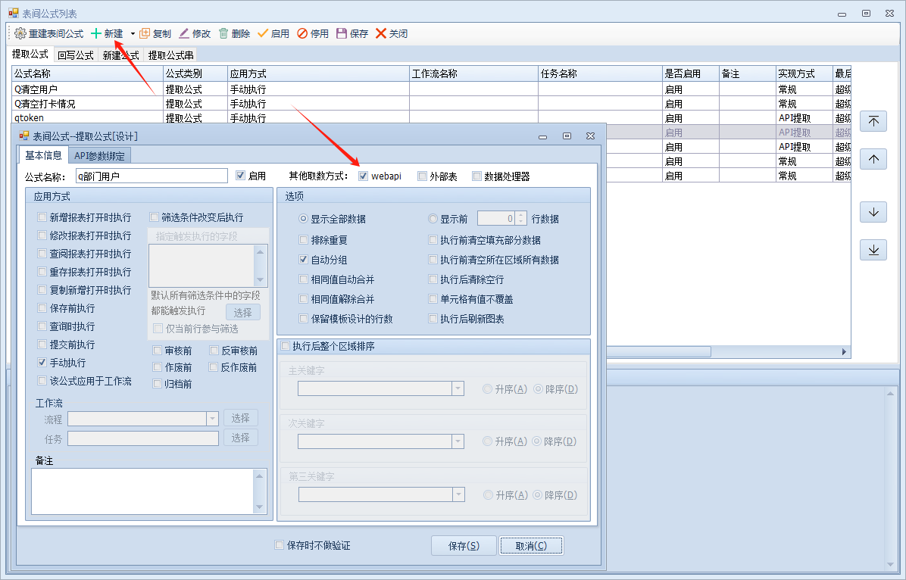Click the 复制 copy toolbar icon
Image resolution: width=906 pixels, height=580 pixels.
[145, 34]
